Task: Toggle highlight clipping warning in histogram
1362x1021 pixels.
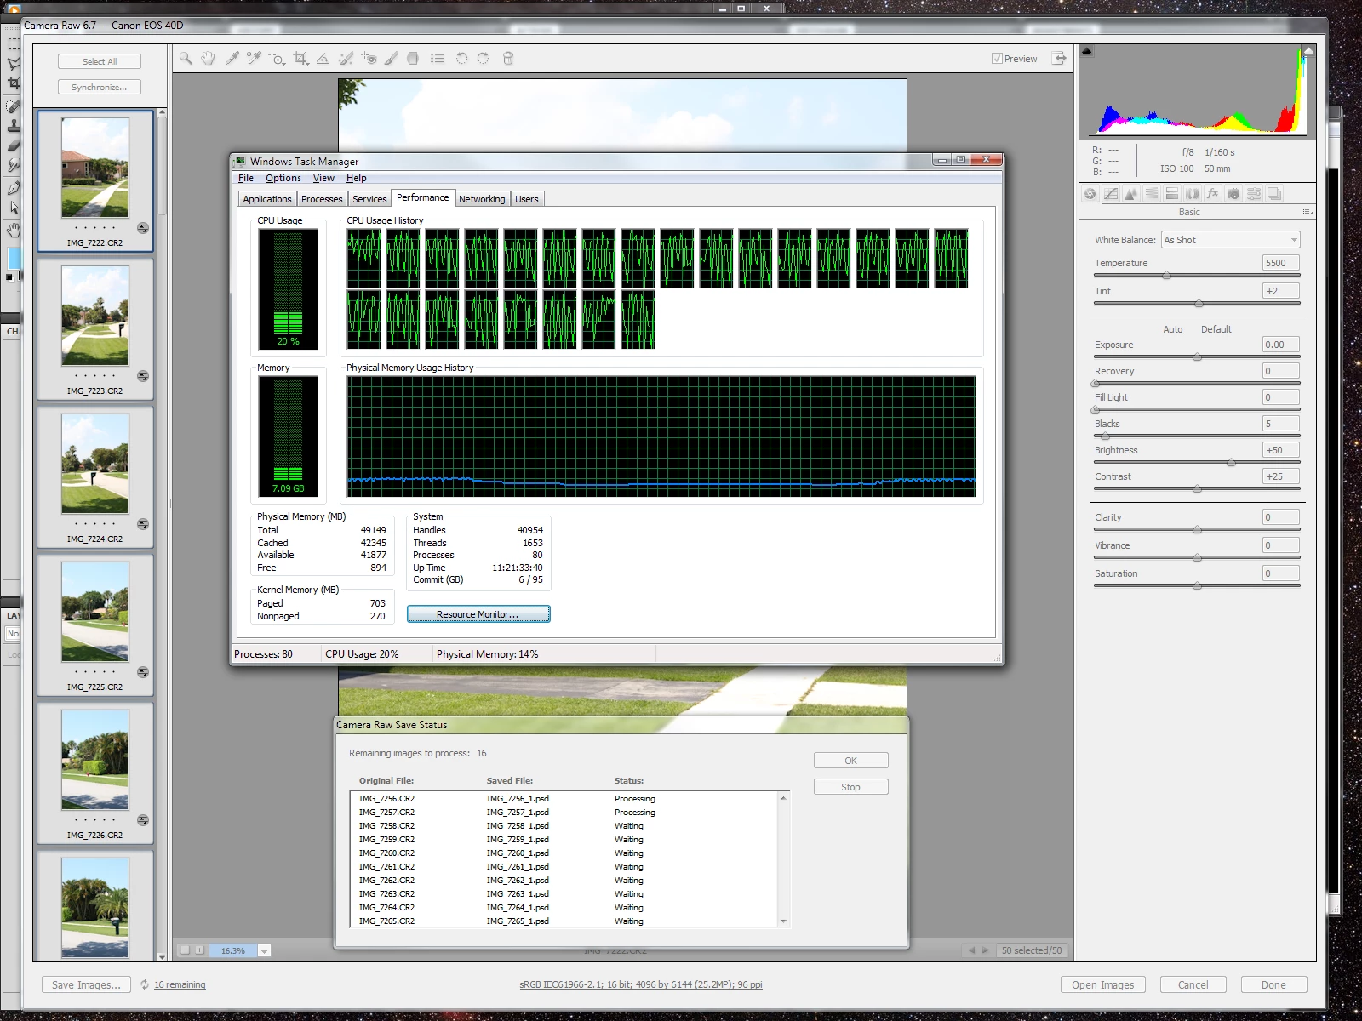Action: (x=1308, y=51)
